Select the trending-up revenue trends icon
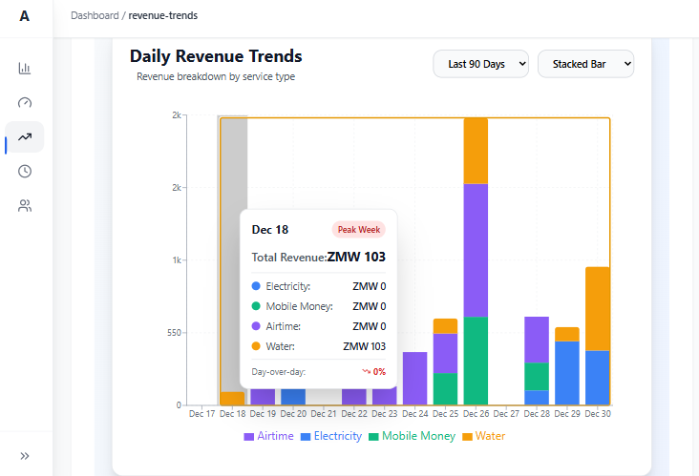Image resolution: width=699 pixels, height=476 pixels. point(25,136)
